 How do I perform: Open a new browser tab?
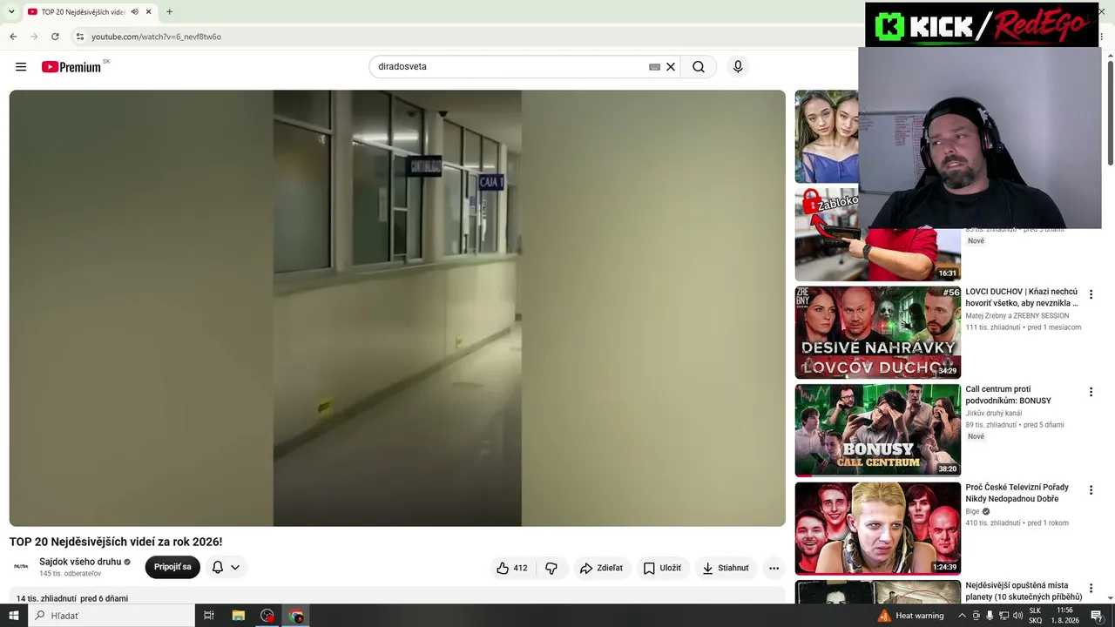[169, 12]
